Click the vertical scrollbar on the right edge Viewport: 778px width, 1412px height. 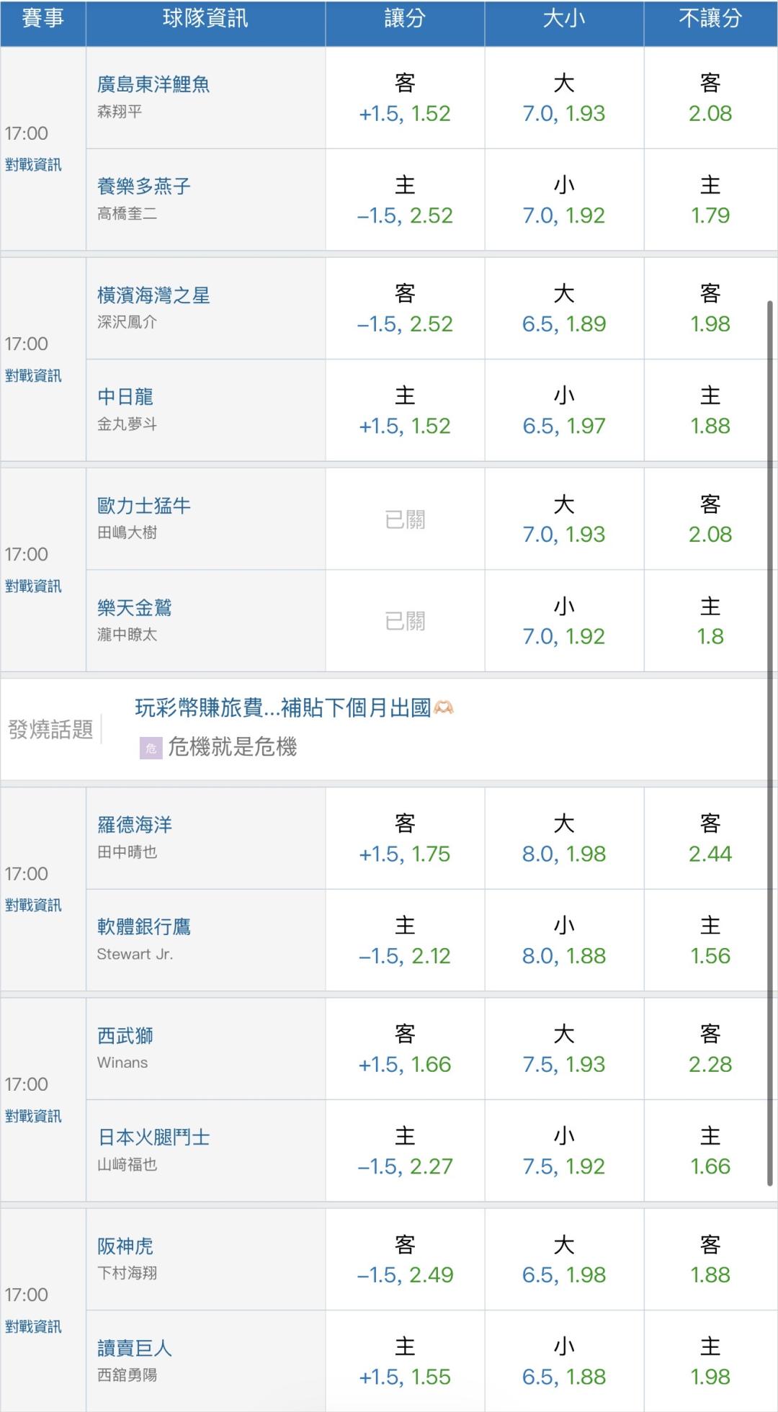pyautogui.click(x=770, y=743)
